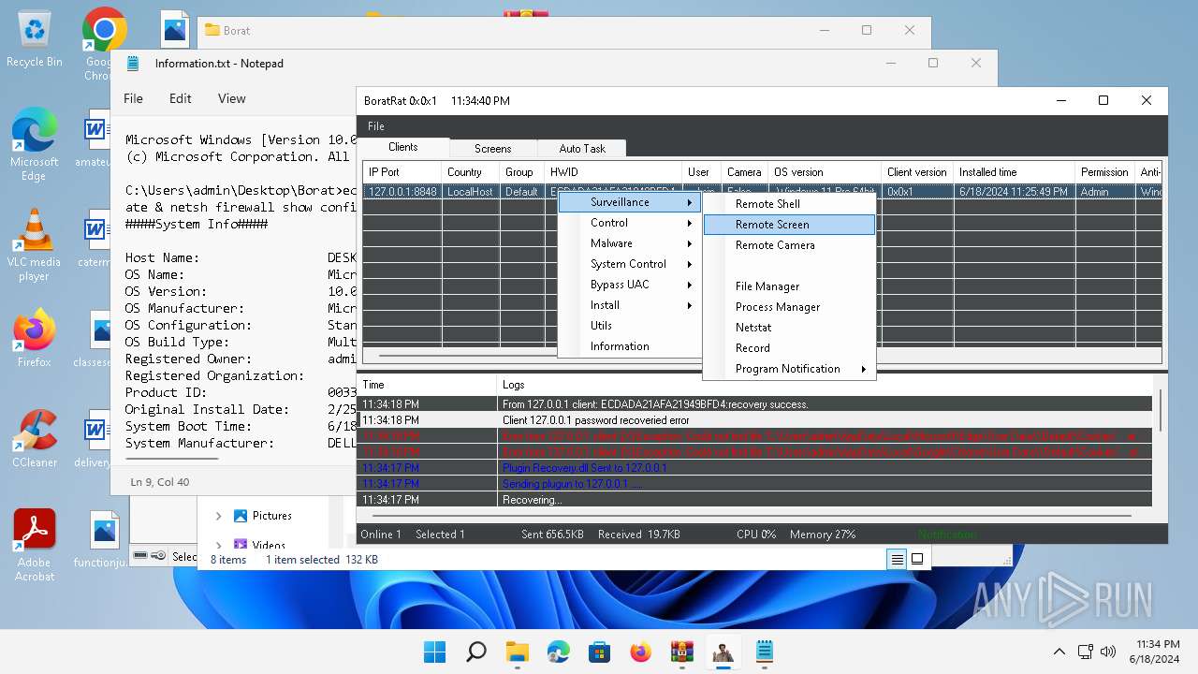Open File Explorer from taskbar

click(x=517, y=652)
